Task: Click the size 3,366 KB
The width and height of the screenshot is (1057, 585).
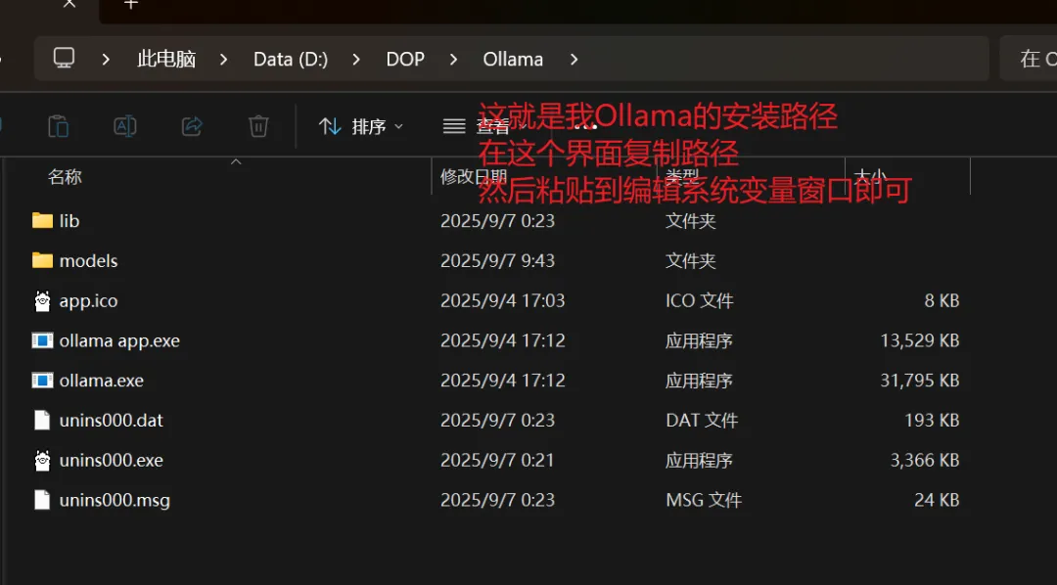Action: point(925,461)
